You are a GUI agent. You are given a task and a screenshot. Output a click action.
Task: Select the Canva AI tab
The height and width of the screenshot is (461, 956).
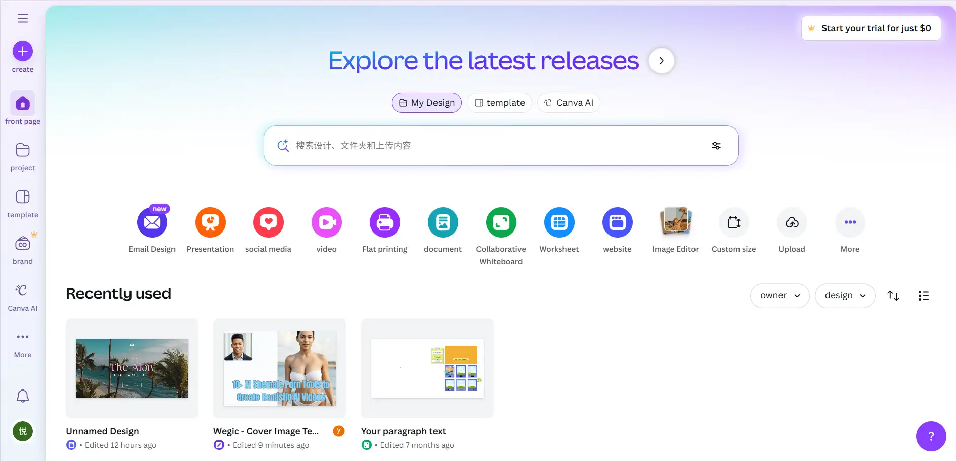coord(569,103)
